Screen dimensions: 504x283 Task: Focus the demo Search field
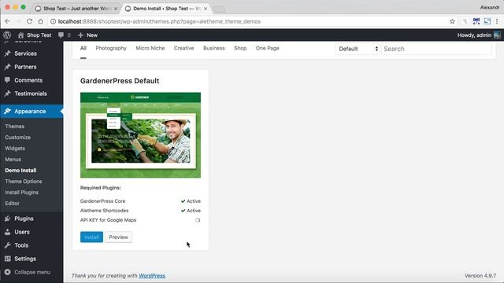436,49
